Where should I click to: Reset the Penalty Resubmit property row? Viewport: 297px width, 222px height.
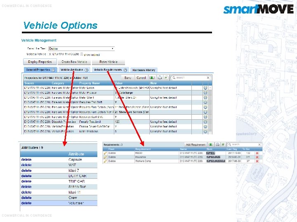click(x=205, y=122)
